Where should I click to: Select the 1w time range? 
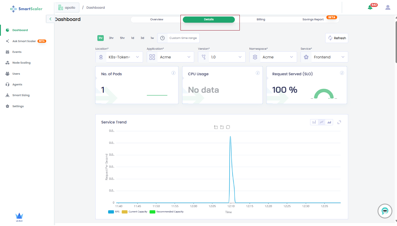point(152,38)
